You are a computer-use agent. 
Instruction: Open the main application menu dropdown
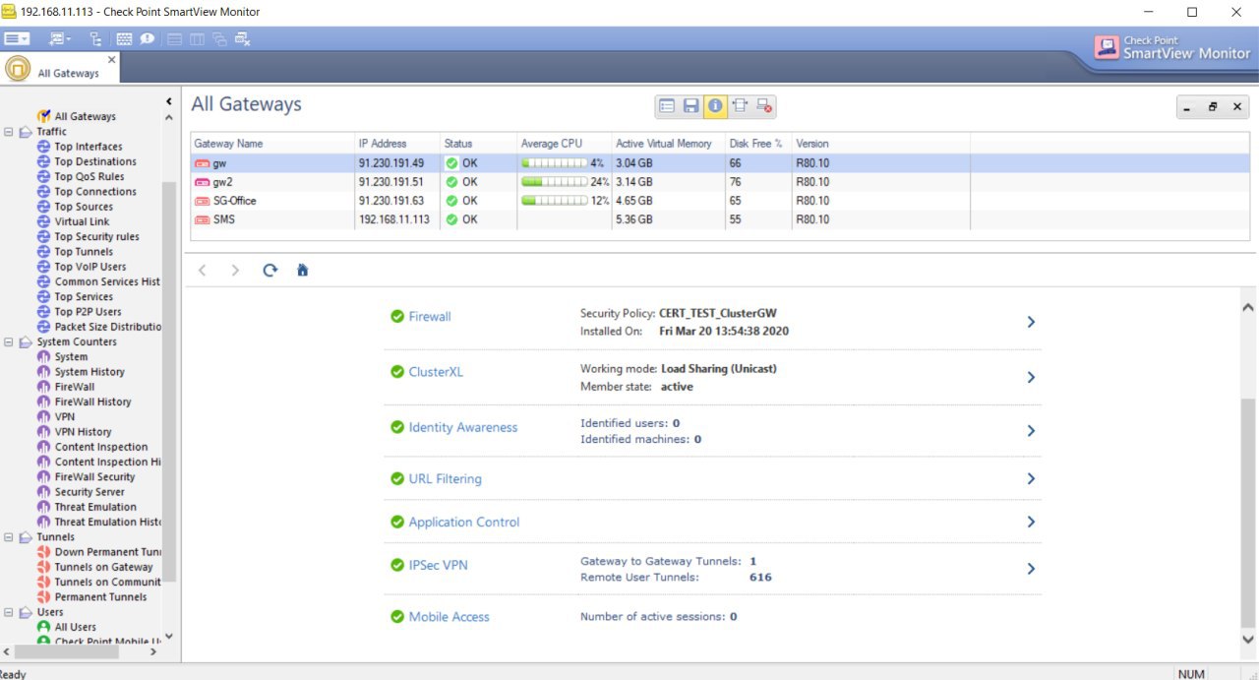(17, 39)
